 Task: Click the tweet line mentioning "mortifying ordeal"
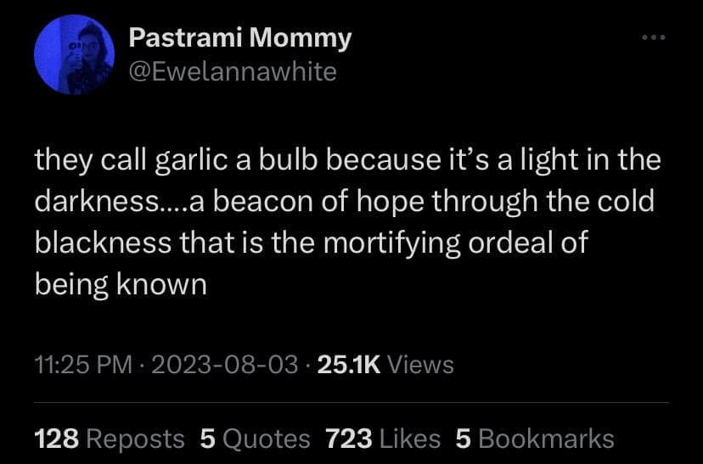[311, 243]
